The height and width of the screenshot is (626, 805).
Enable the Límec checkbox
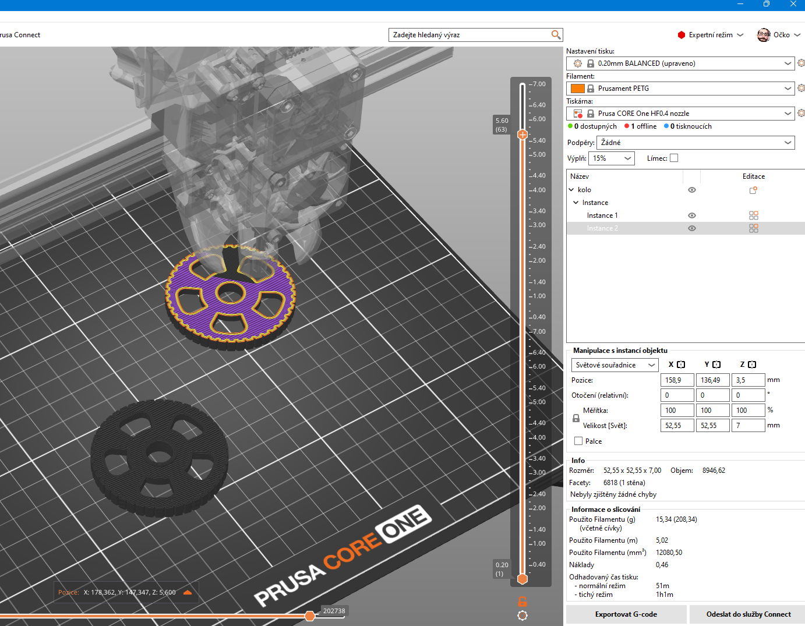674,158
